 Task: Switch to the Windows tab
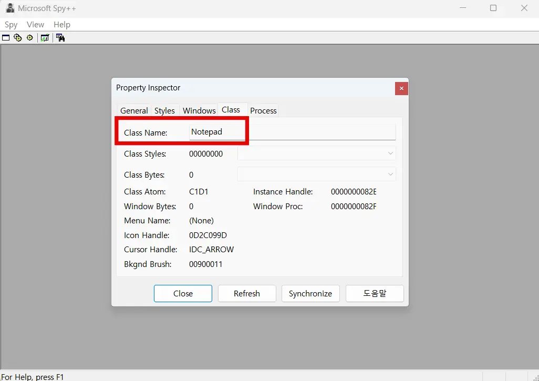[x=199, y=111]
